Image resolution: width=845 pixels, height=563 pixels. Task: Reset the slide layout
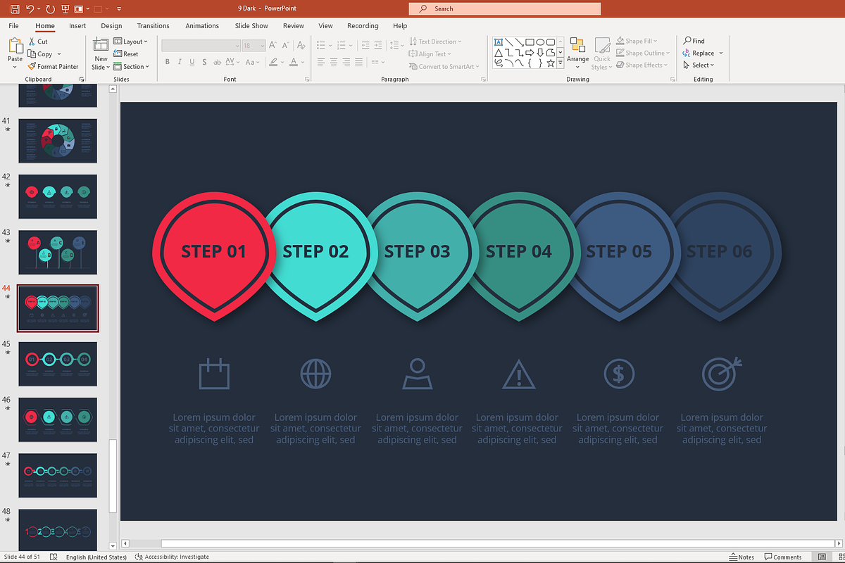click(x=126, y=54)
